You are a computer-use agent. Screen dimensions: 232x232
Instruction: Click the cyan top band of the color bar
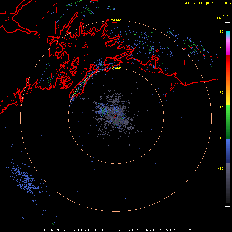(228, 34)
